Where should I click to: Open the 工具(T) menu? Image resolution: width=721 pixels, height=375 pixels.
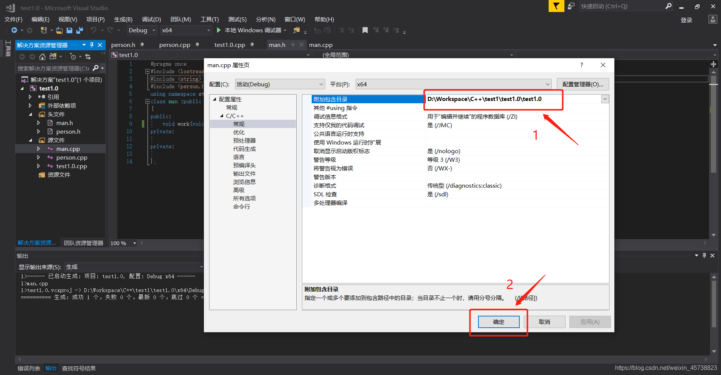pos(210,20)
